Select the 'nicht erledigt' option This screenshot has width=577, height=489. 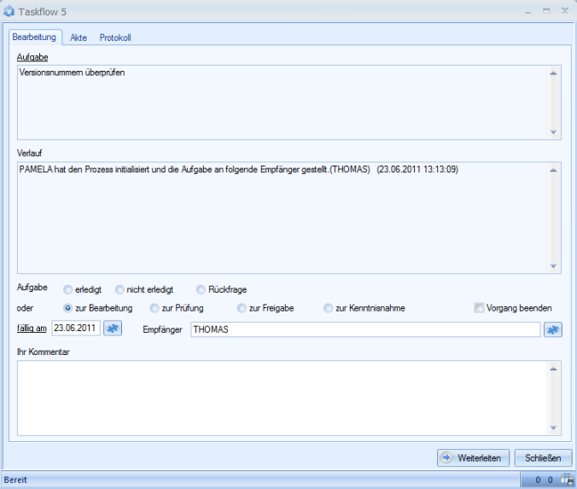tap(119, 290)
